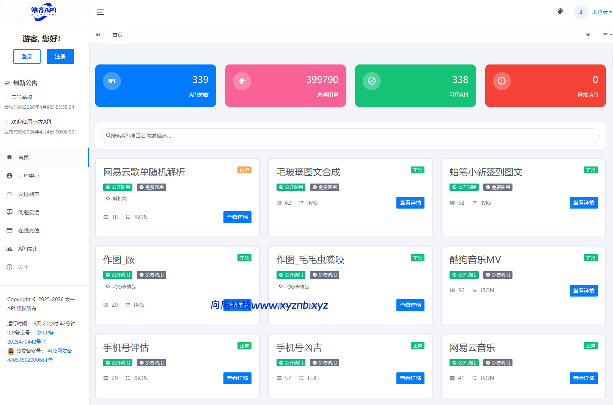The width and height of the screenshot is (613, 405).
Task: Click the feedback icon next to 问题反馈
Action: [9, 212]
